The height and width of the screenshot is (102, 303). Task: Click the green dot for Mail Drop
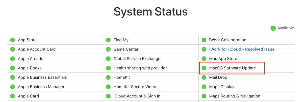pyautogui.click(x=204, y=77)
